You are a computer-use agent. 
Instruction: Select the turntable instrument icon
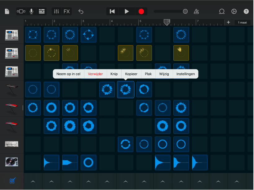[12, 162]
